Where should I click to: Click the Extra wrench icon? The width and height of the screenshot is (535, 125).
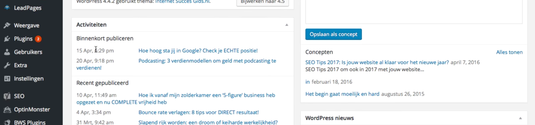7,65
